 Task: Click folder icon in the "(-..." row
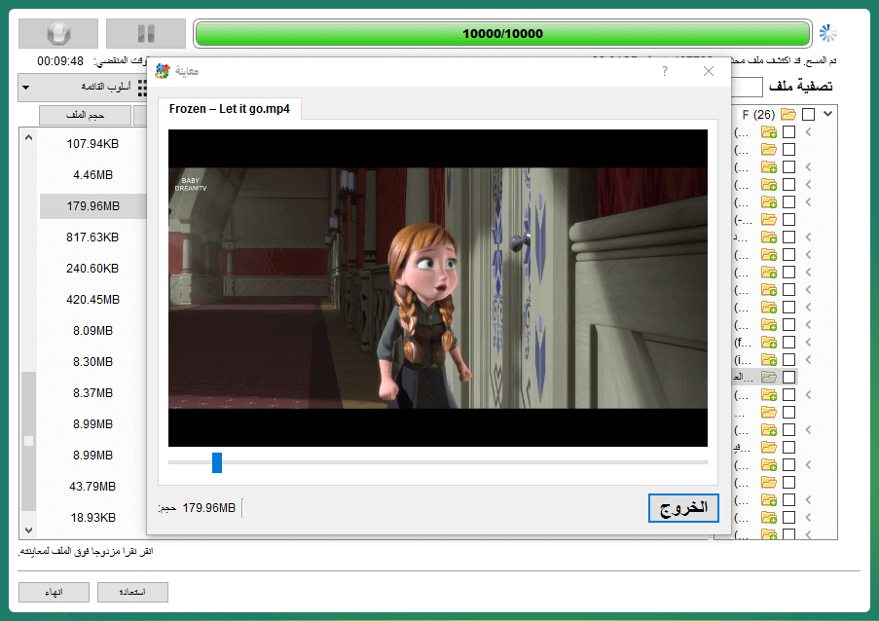769,220
